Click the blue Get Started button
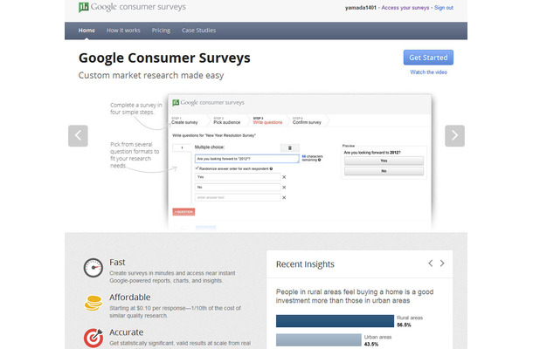Viewport: 533px width, 349px height. 428,58
